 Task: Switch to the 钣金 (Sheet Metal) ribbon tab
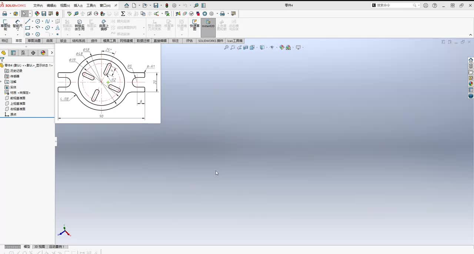tap(63, 41)
